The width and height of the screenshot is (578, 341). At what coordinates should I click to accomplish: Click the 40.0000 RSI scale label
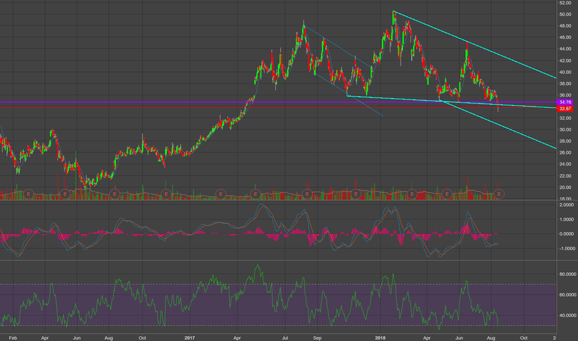coord(567,316)
